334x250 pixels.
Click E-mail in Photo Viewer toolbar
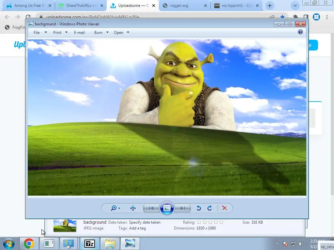pyautogui.click(x=80, y=33)
